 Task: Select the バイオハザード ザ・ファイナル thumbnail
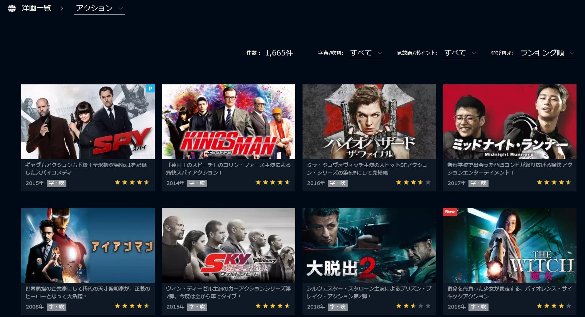point(369,122)
